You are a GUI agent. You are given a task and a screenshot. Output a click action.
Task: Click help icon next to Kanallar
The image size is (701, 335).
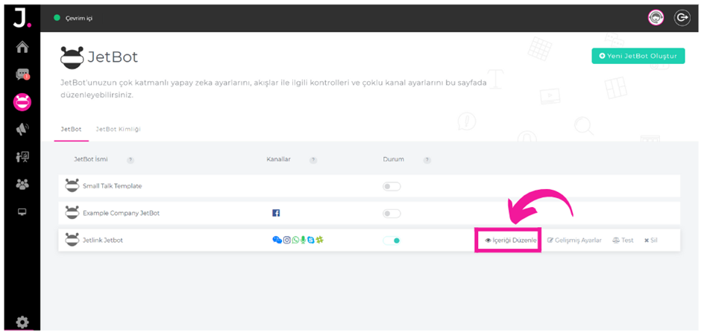tap(313, 160)
